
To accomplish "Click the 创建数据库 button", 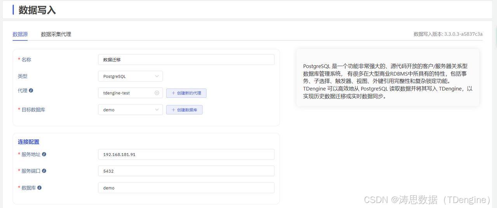I will [x=184, y=110].
